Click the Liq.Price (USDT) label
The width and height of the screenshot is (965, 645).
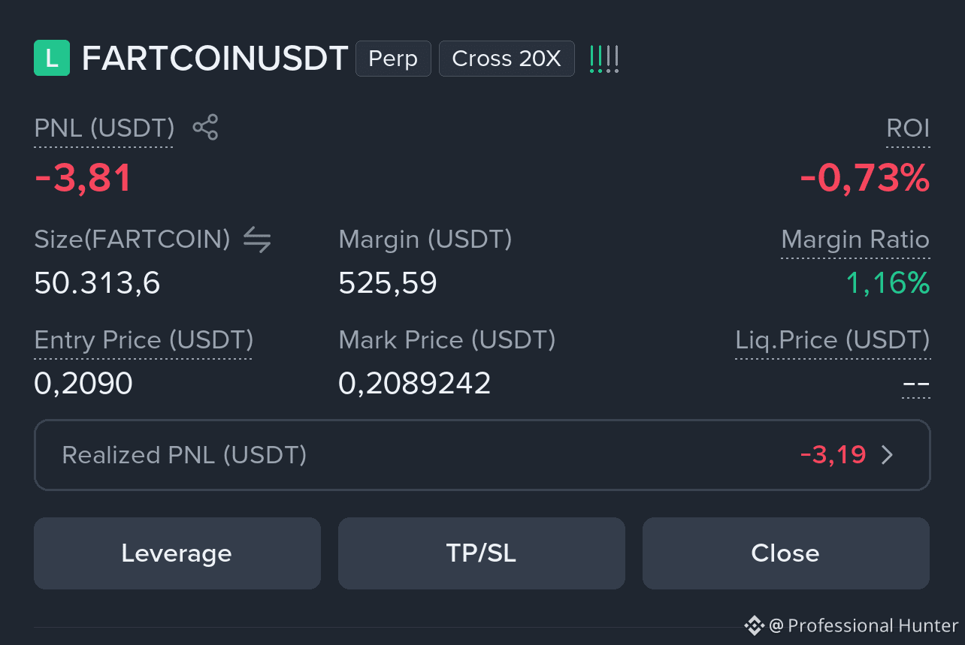click(x=833, y=340)
